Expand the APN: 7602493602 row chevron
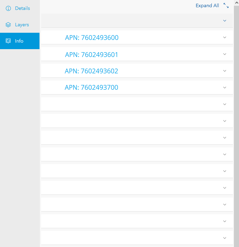This screenshot has width=239, height=247. (x=225, y=71)
